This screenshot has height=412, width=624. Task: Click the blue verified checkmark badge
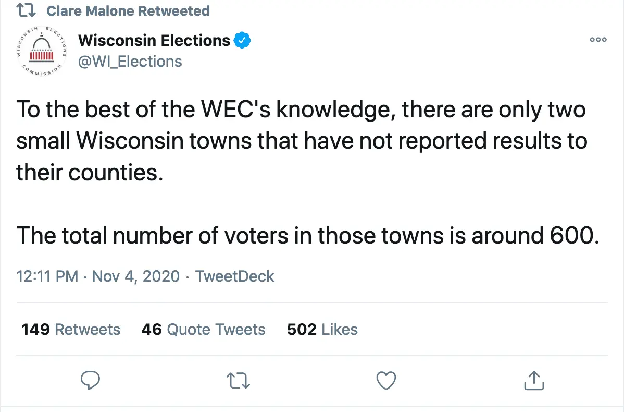point(243,40)
